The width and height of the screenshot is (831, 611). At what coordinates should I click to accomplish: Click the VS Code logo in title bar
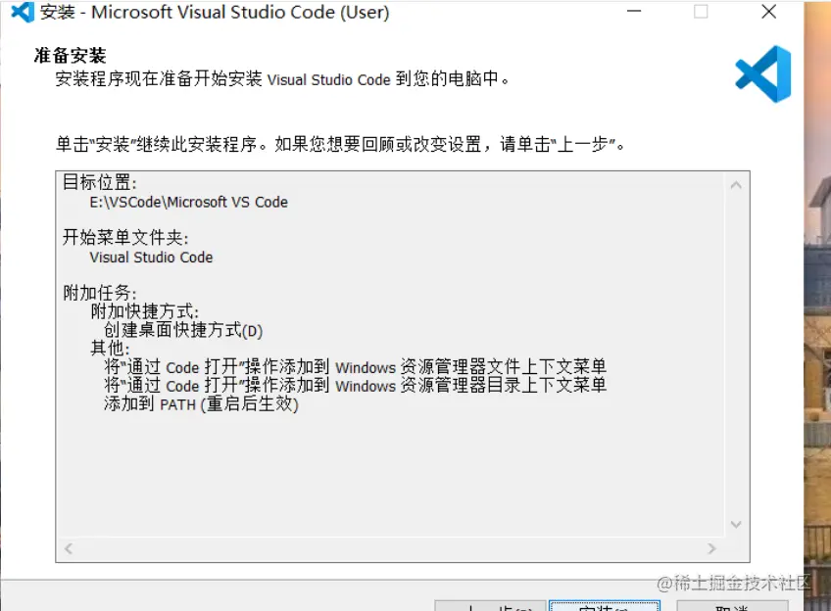[x=23, y=12]
